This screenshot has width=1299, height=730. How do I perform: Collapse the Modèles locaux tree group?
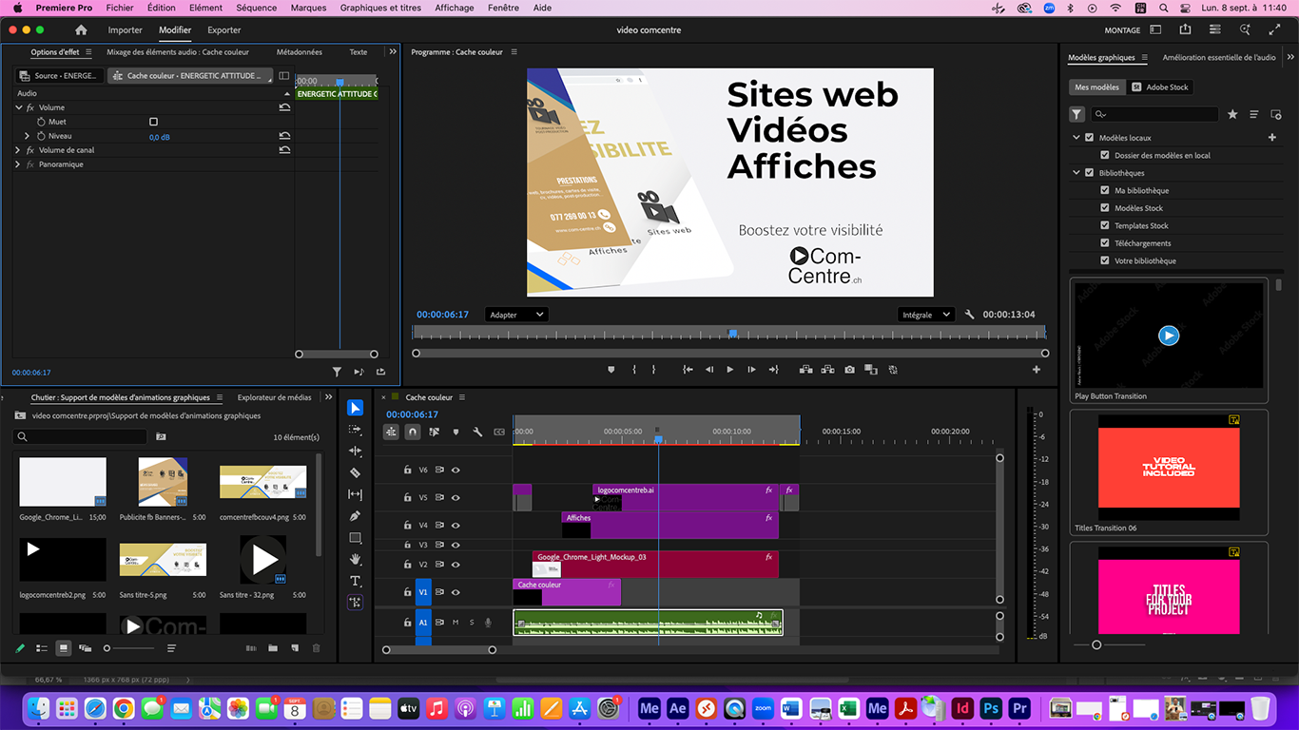1076,138
